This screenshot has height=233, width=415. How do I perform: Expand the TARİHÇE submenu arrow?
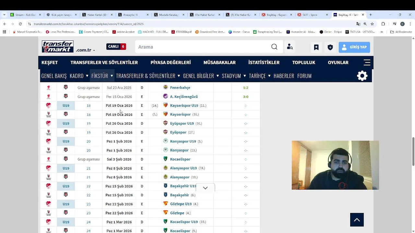point(269,76)
